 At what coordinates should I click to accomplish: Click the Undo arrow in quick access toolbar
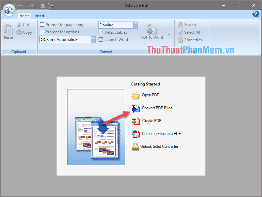[21, 6]
